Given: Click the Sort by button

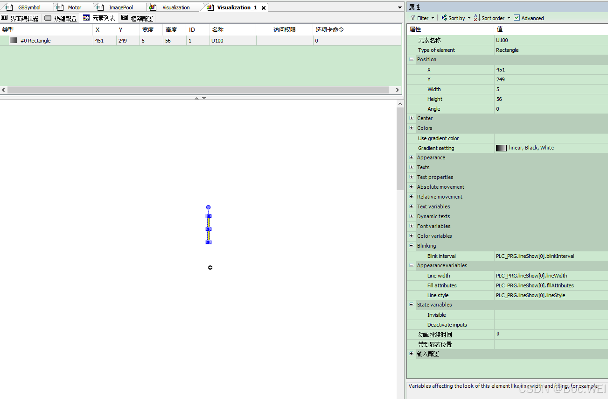Looking at the screenshot, I should 453,18.
